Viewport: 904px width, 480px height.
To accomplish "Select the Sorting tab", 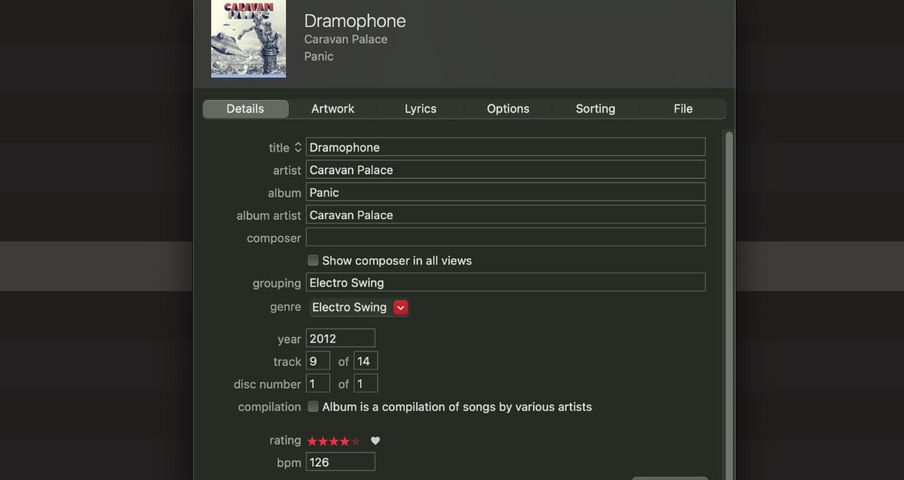I will coord(595,108).
